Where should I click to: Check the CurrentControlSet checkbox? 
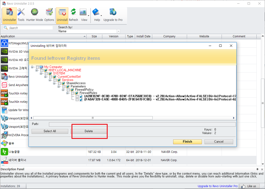pos(51,77)
